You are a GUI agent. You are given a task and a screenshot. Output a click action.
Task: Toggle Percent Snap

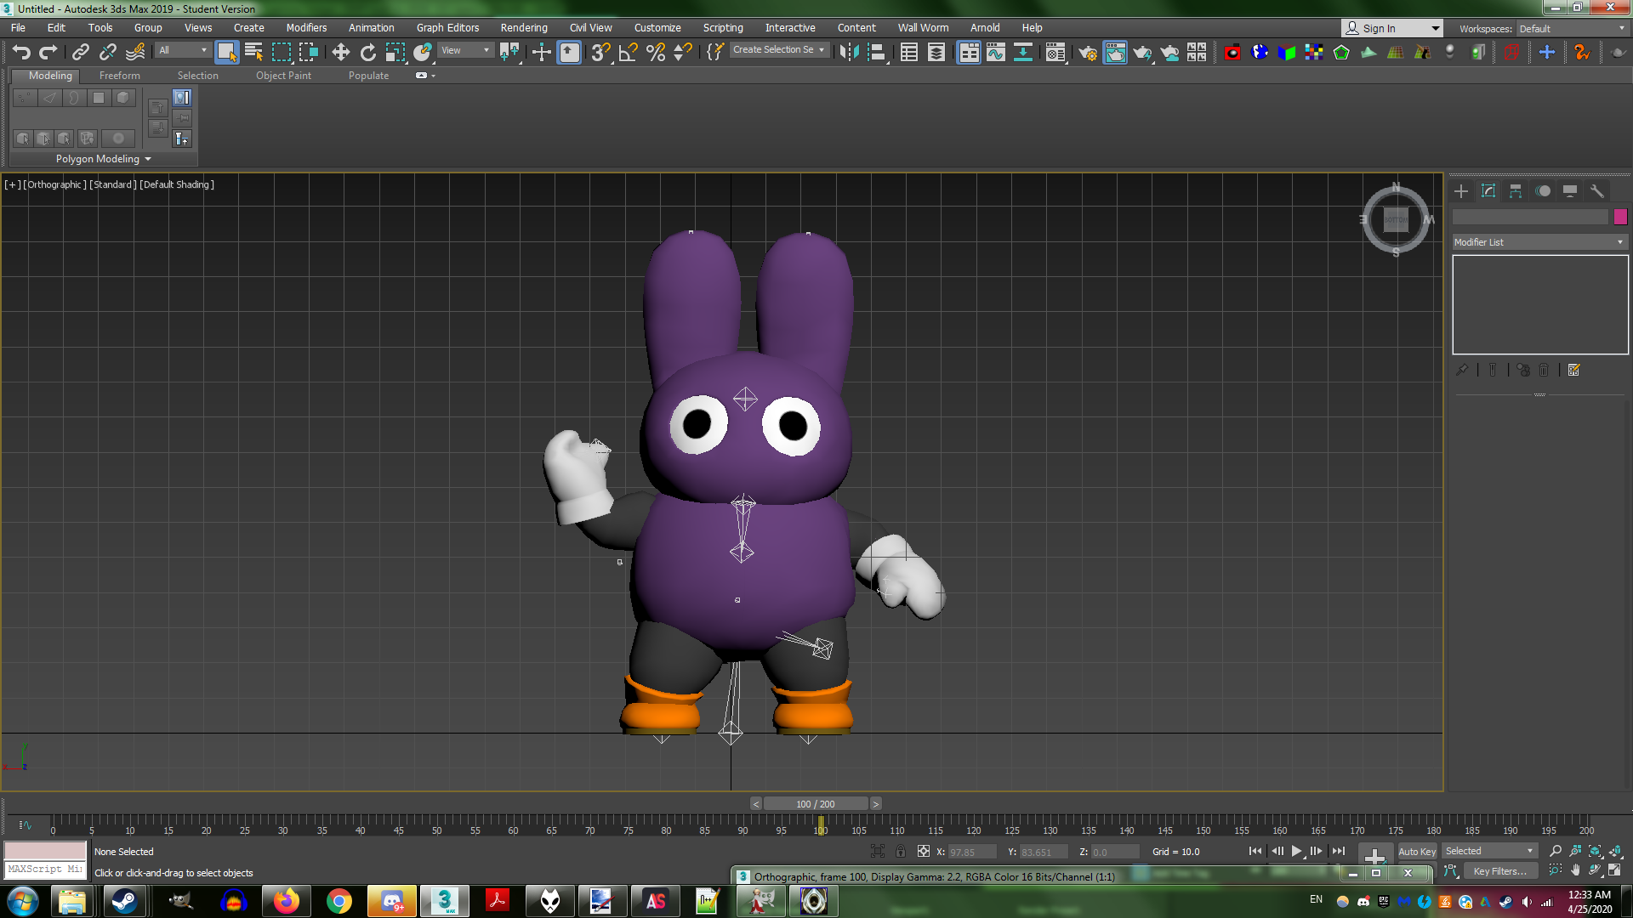pyautogui.click(x=656, y=53)
